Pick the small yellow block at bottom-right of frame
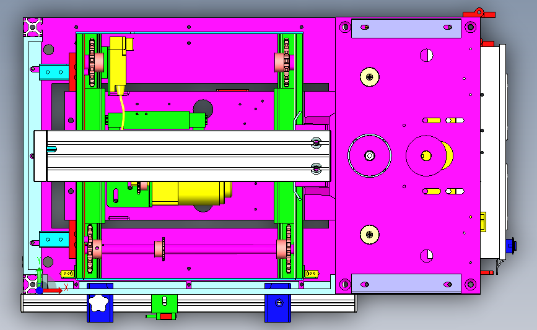Image resolution: width=537 pixels, height=330 pixels. [x=312, y=274]
